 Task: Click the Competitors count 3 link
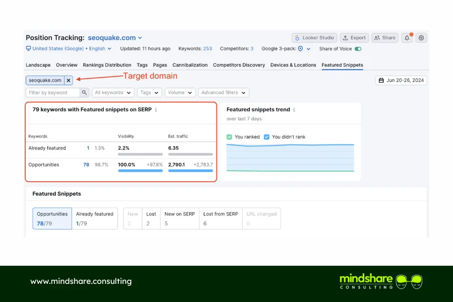click(x=252, y=48)
